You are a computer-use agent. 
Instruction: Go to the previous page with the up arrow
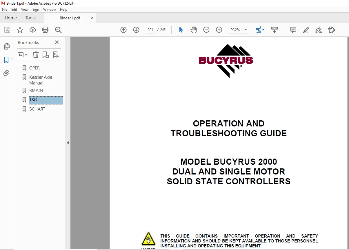(123, 30)
